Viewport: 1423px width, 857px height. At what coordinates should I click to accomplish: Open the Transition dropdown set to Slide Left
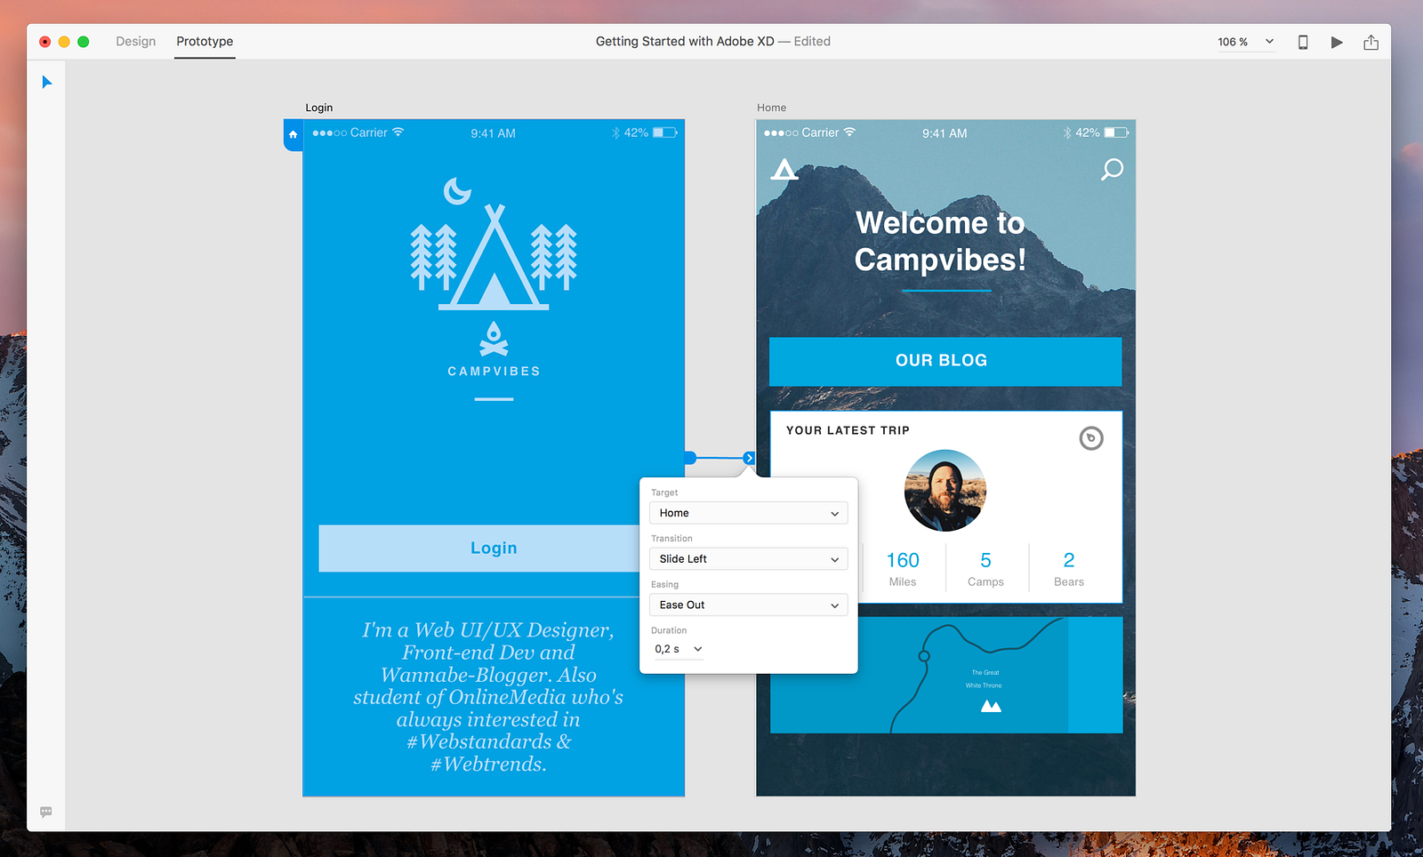pyautogui.click(x=748, y=559)
